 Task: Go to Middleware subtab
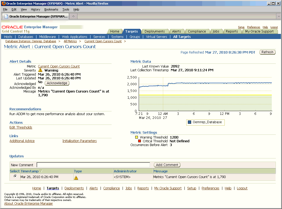click(48, 37)
